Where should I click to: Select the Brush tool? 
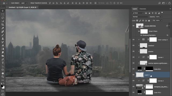pos(3,35)
